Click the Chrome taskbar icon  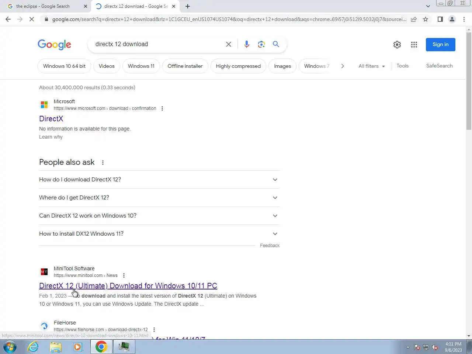pyautogui.click(x=101, y=347)
